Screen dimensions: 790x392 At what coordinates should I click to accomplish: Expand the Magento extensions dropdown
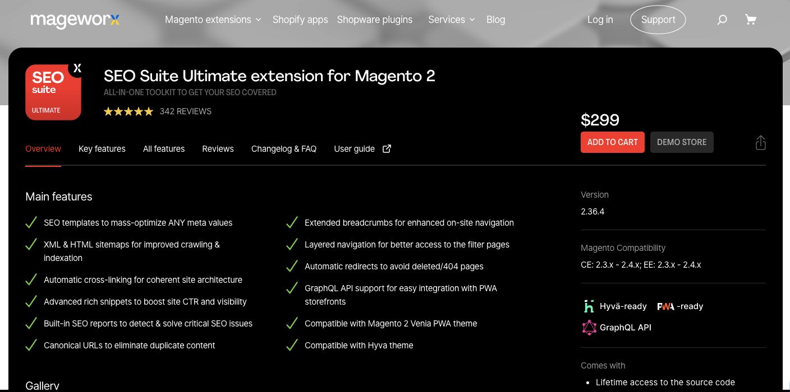(x=208, y=20)
